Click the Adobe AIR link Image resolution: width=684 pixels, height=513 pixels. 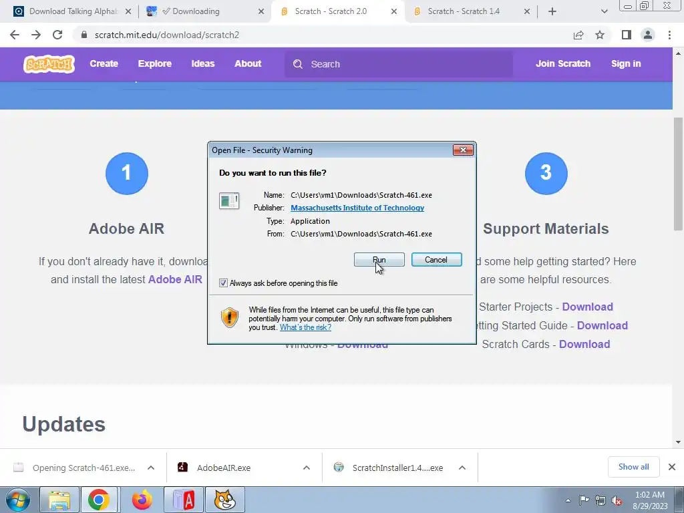click(176, 279)
